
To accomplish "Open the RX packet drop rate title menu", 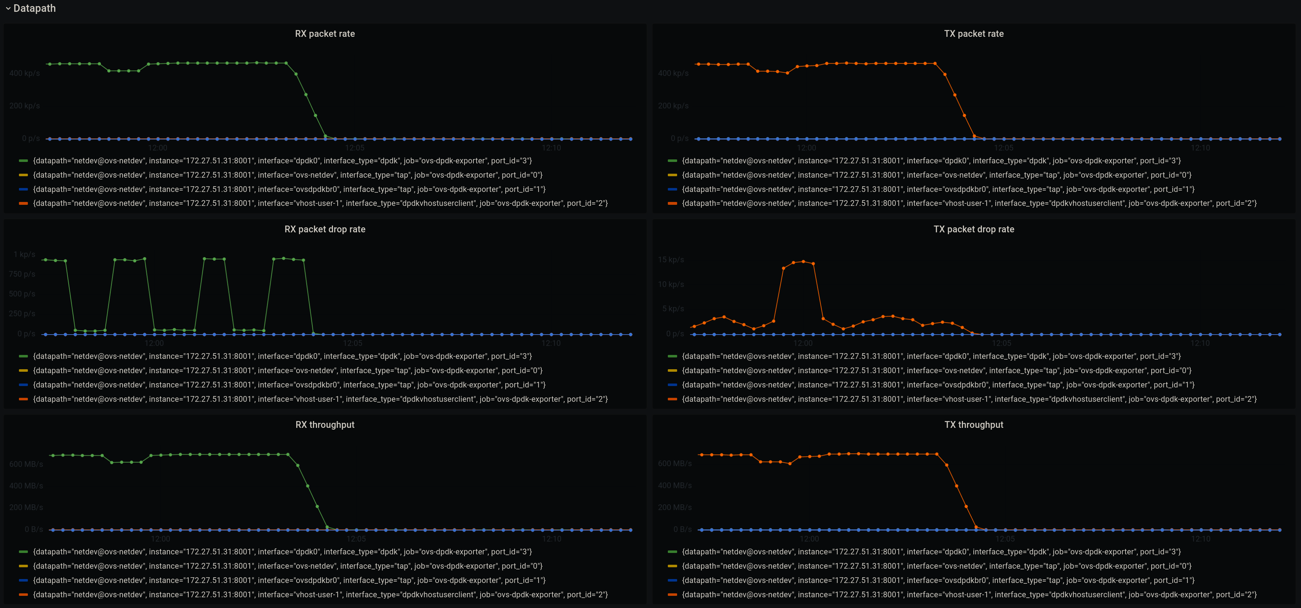I will click(x=325, y=229).
